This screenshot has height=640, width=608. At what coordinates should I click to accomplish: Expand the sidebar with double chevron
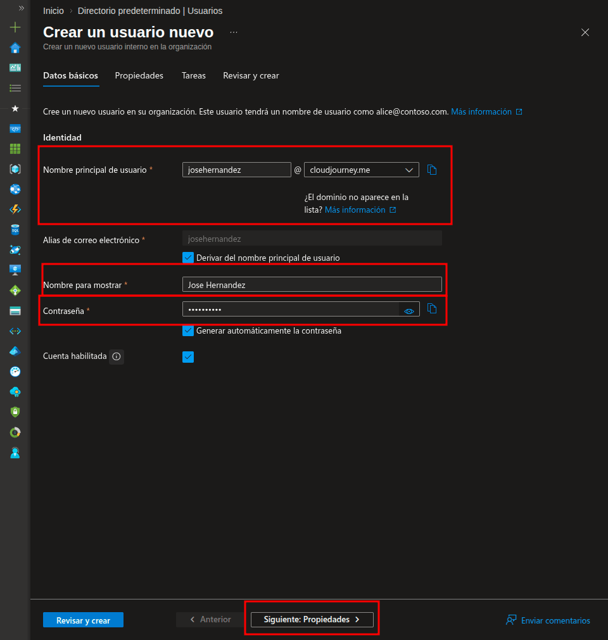[x=21, y=8]
